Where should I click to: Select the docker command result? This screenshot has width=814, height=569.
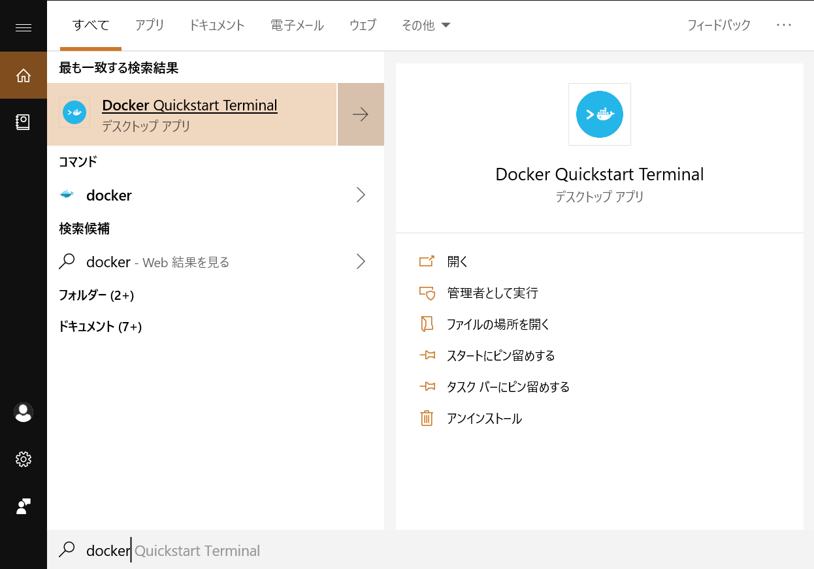click(x=216, y=195)
